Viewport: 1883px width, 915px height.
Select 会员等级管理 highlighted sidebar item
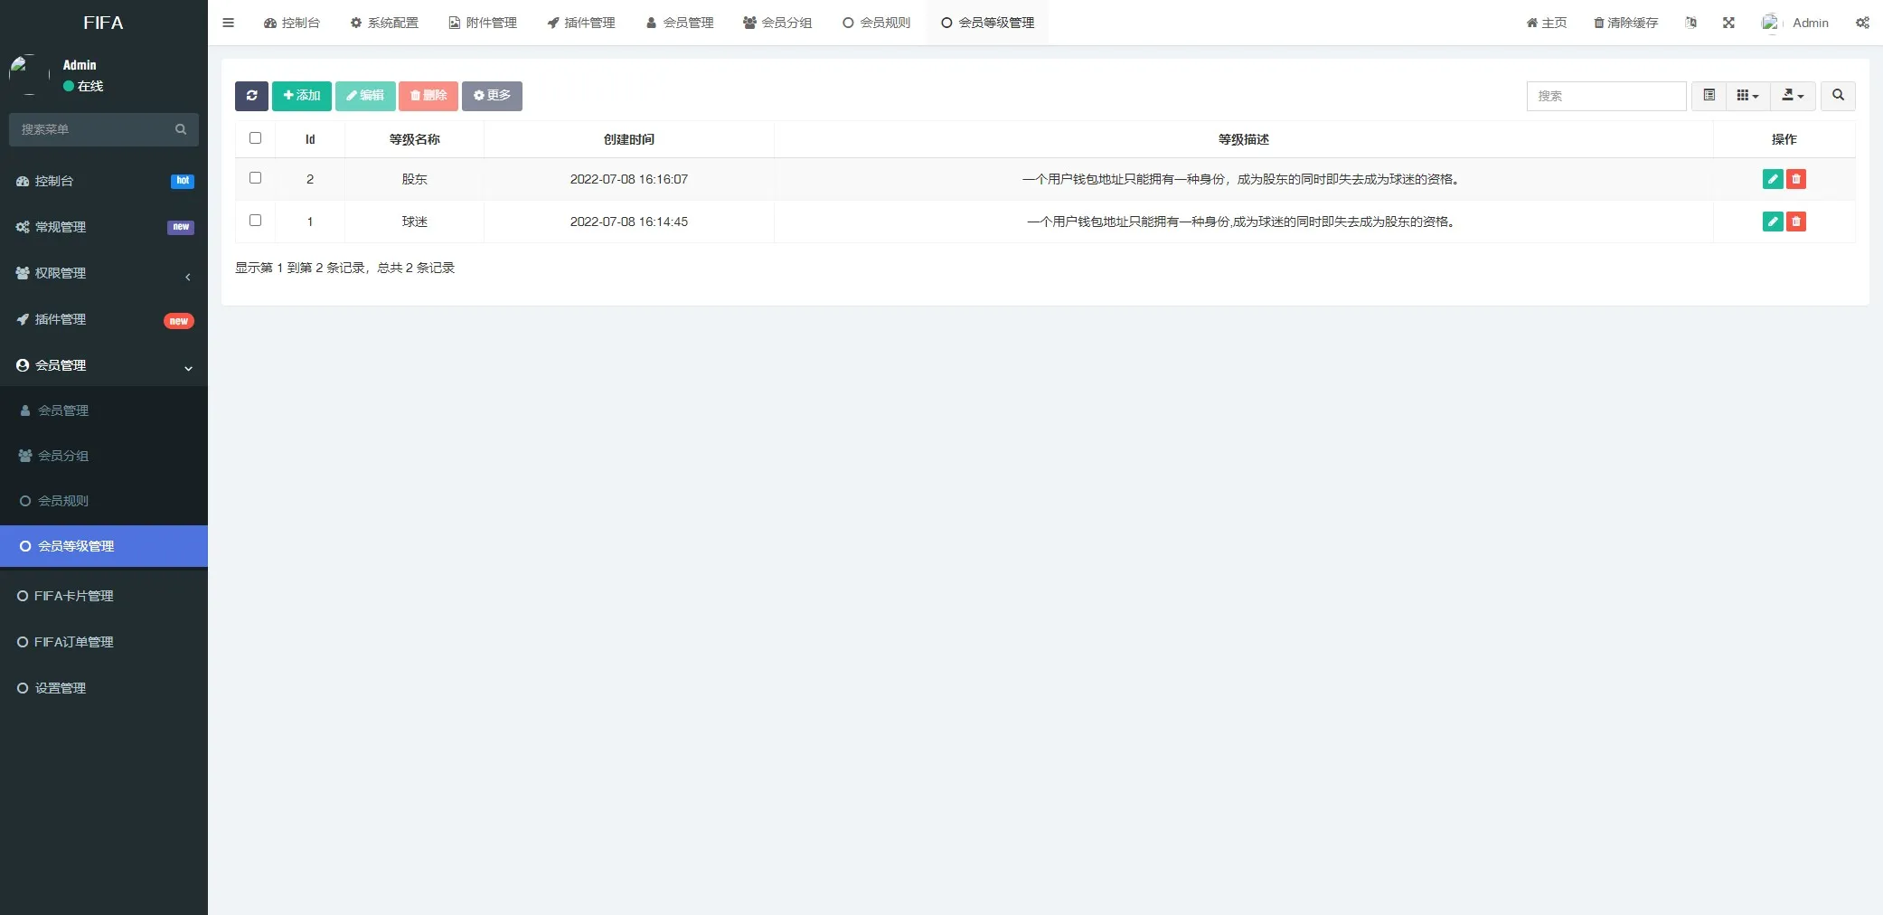104,546
